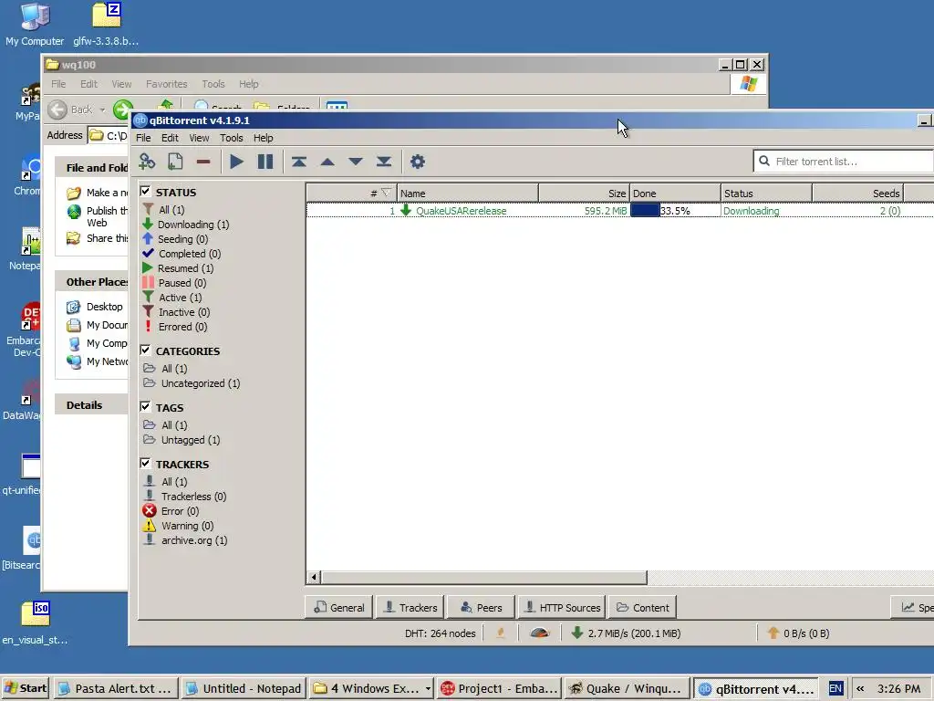
Task: Select Seeding (0) status filter
Action: (176, 239)
